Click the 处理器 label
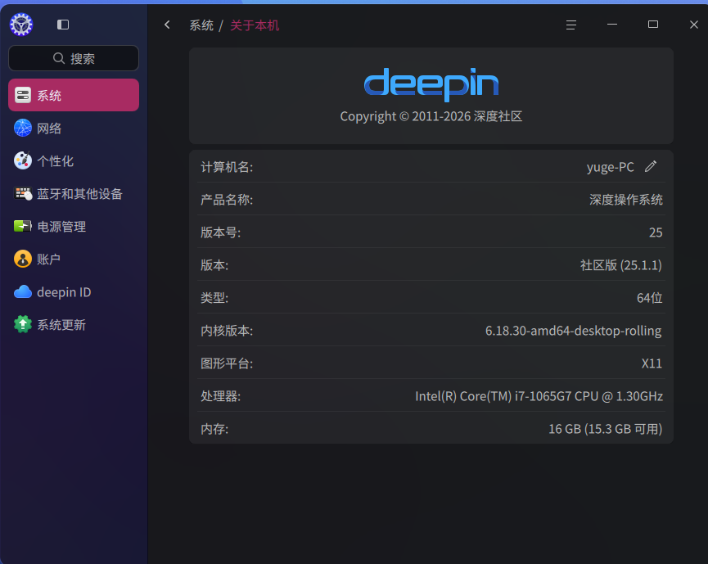Screen dimensions: 708x564 [x=220, y=396]
